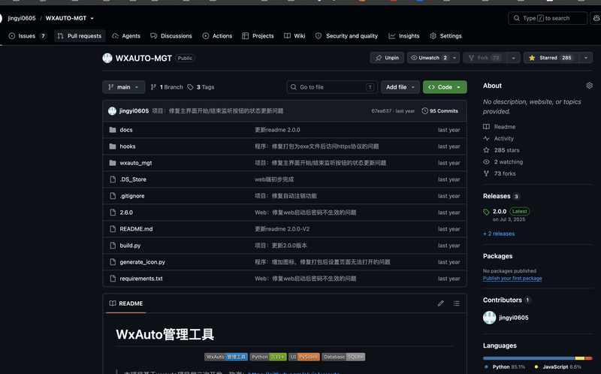The height and width of the screenshot is (374, 601).
Task: Open repository Settings tab
Action: [x=445, y=36]
